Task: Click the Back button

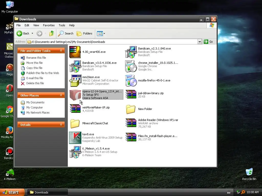Action: click(x=23, y=33)
